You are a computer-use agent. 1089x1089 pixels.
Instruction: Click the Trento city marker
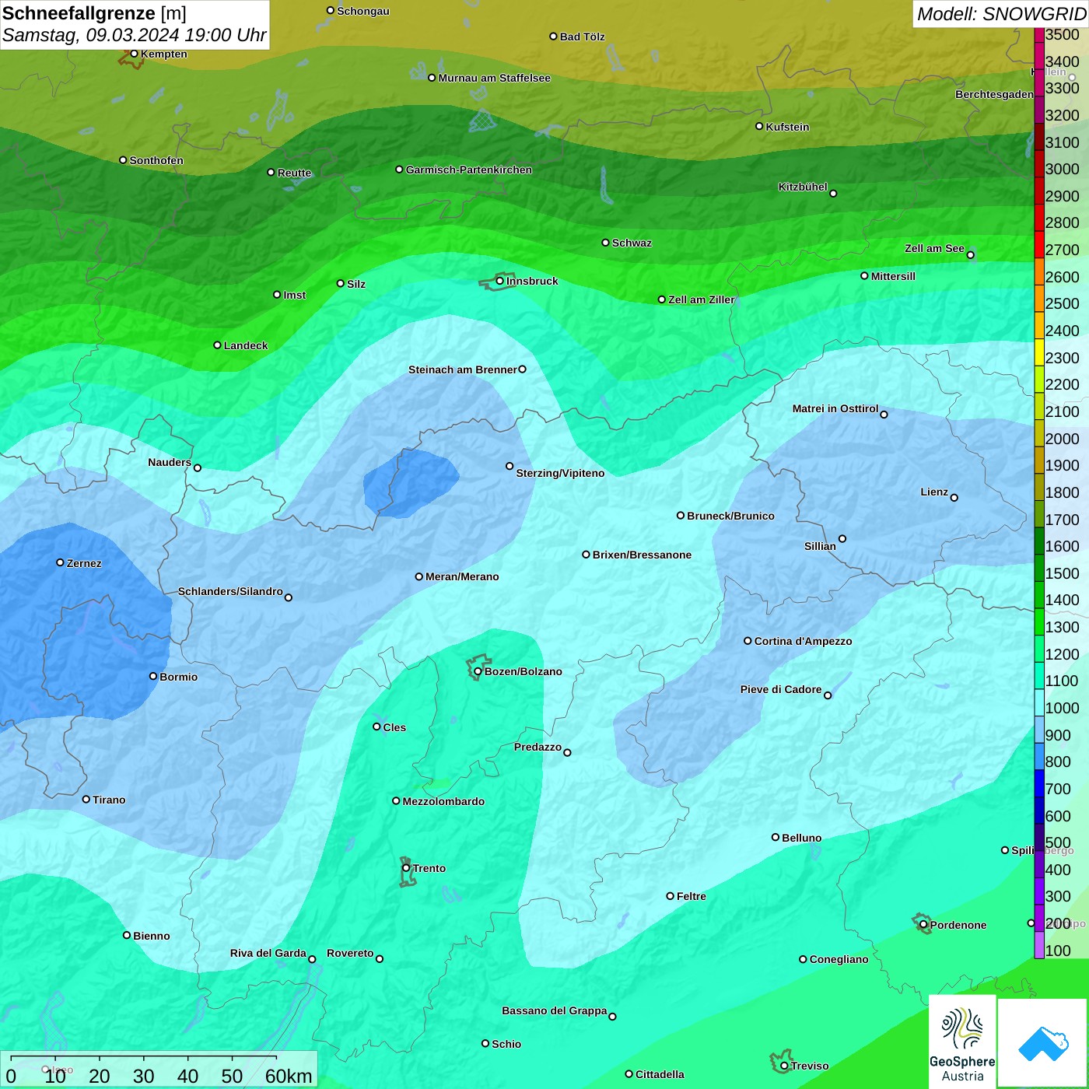point(406,868)
